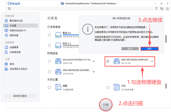The width and height of the screenshot is (171, 112).
Task: Click the 238.47 GB size text
Action: [x=67, y=63]
